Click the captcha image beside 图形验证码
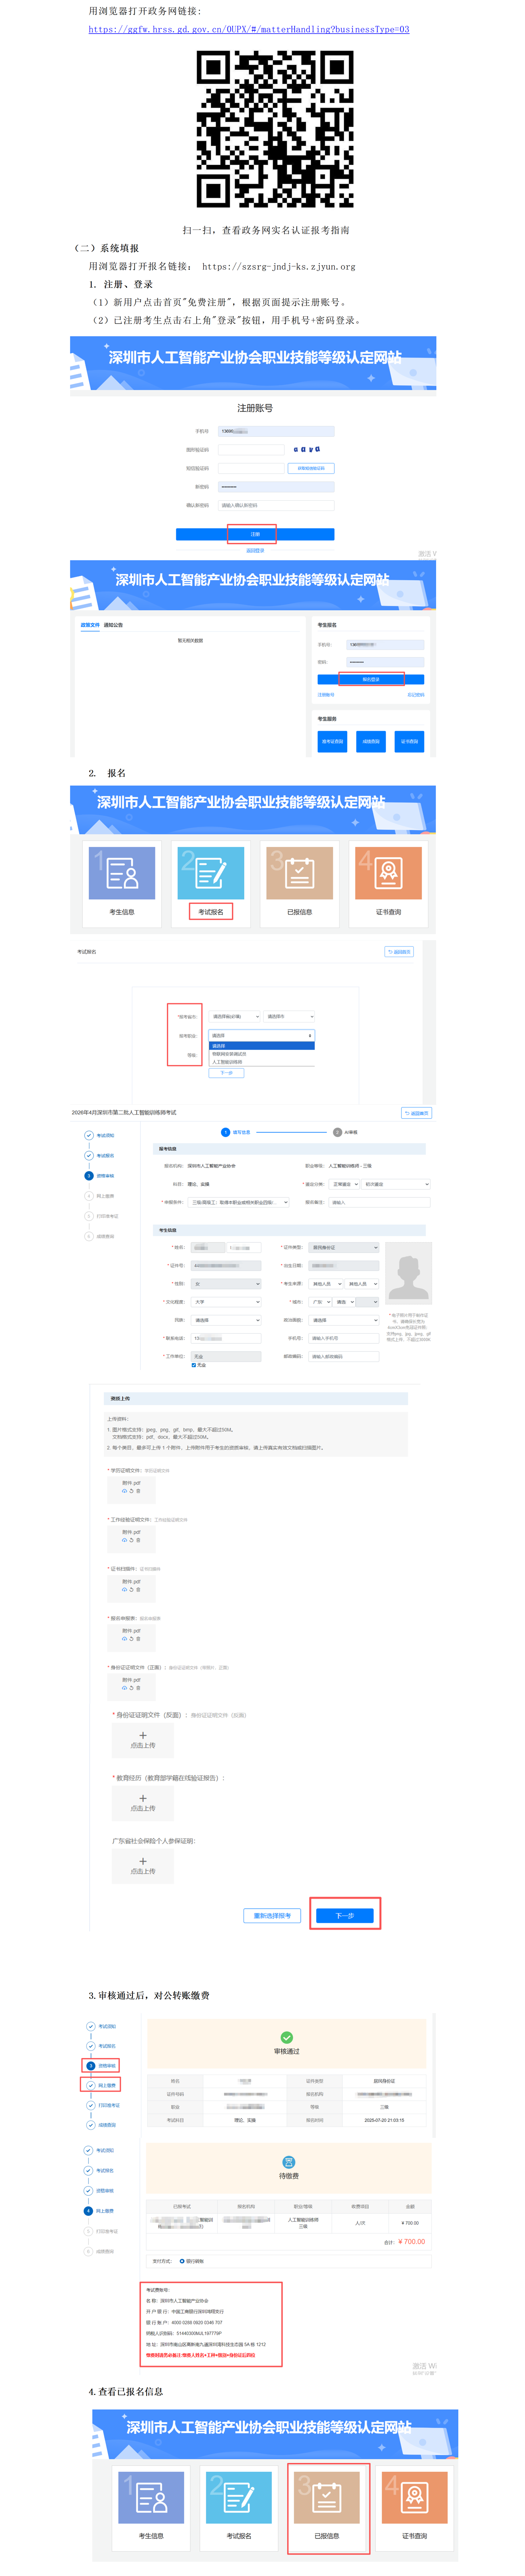The image size is (525, 2576). pos(307,450)
